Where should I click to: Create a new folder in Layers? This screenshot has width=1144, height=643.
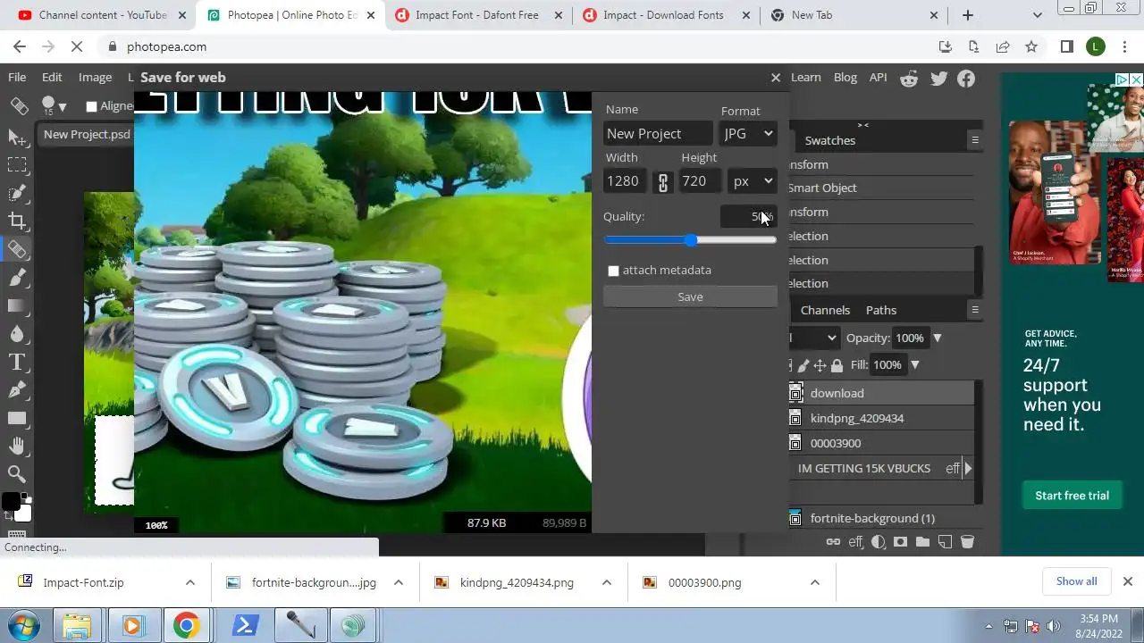click(922, 542)
